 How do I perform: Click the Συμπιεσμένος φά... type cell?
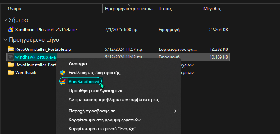[x=178, y=49]
